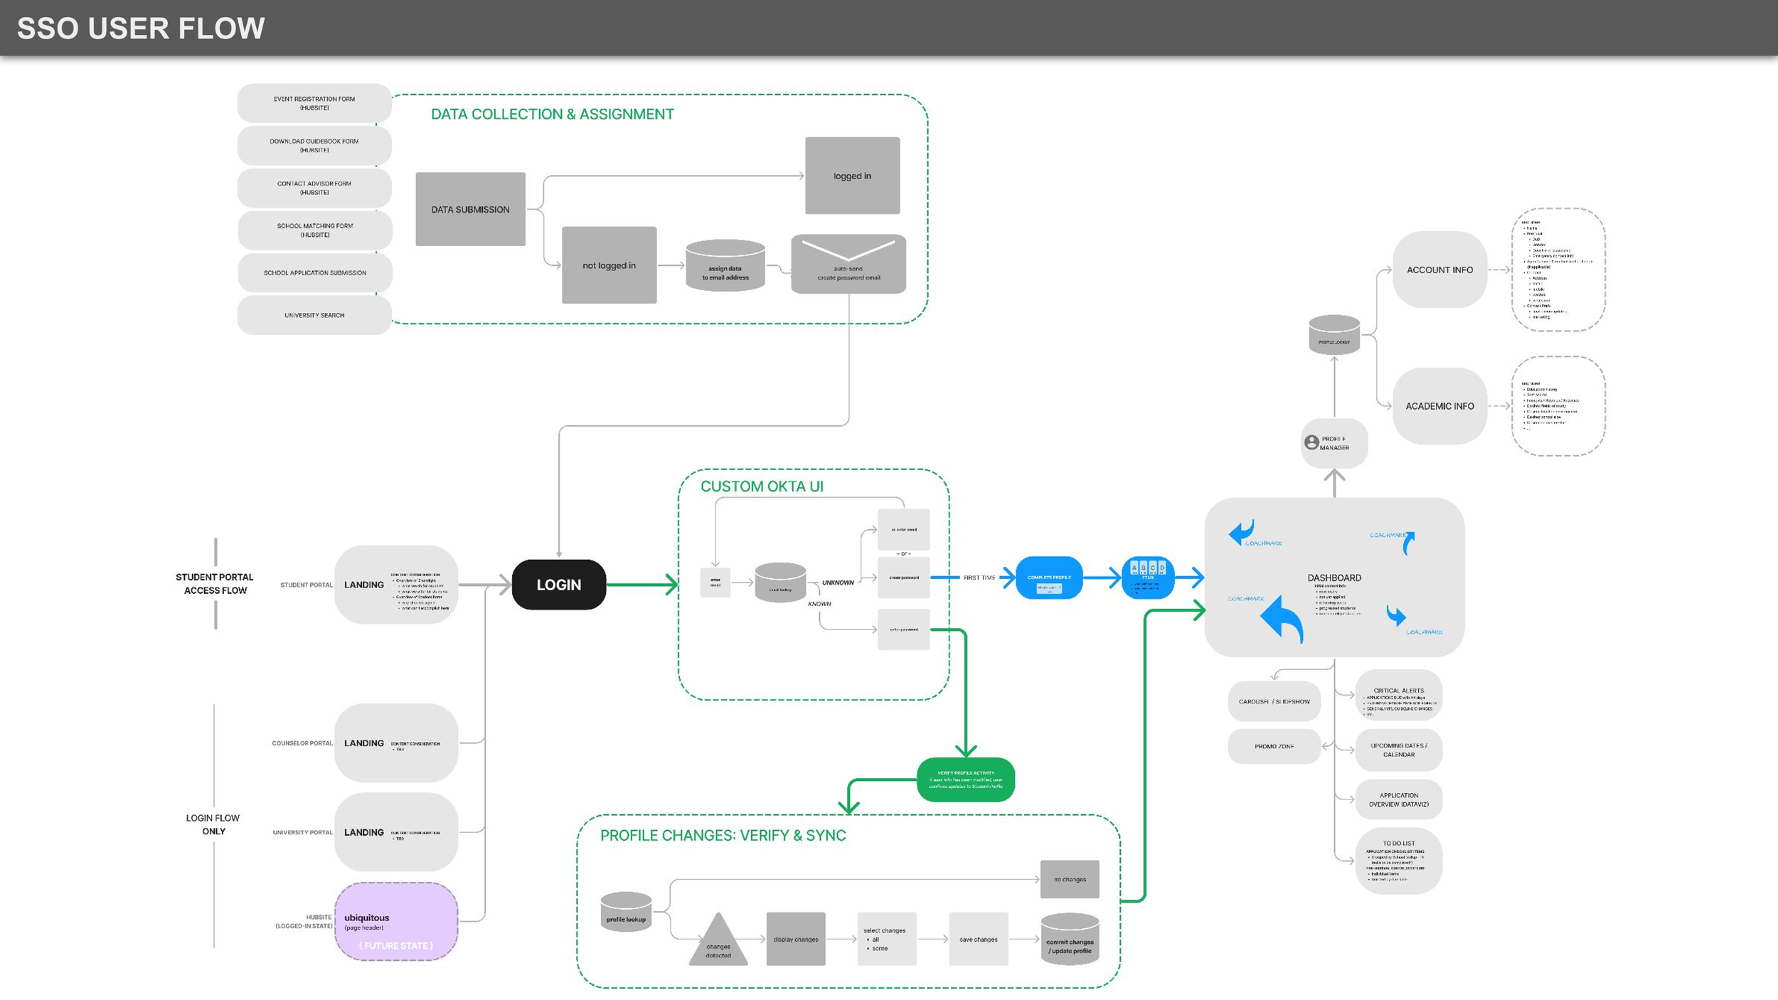Click the APPLICATION OVERVIEW (DATAVIZ) node
Screen dimensions: 1778x1000
click(x=1399, y=799)
